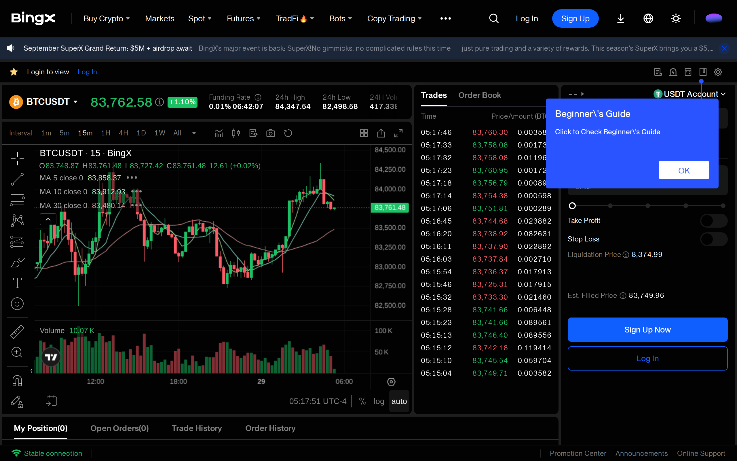
Task: Click the download app icon
Action: click(x=620, y=19)
